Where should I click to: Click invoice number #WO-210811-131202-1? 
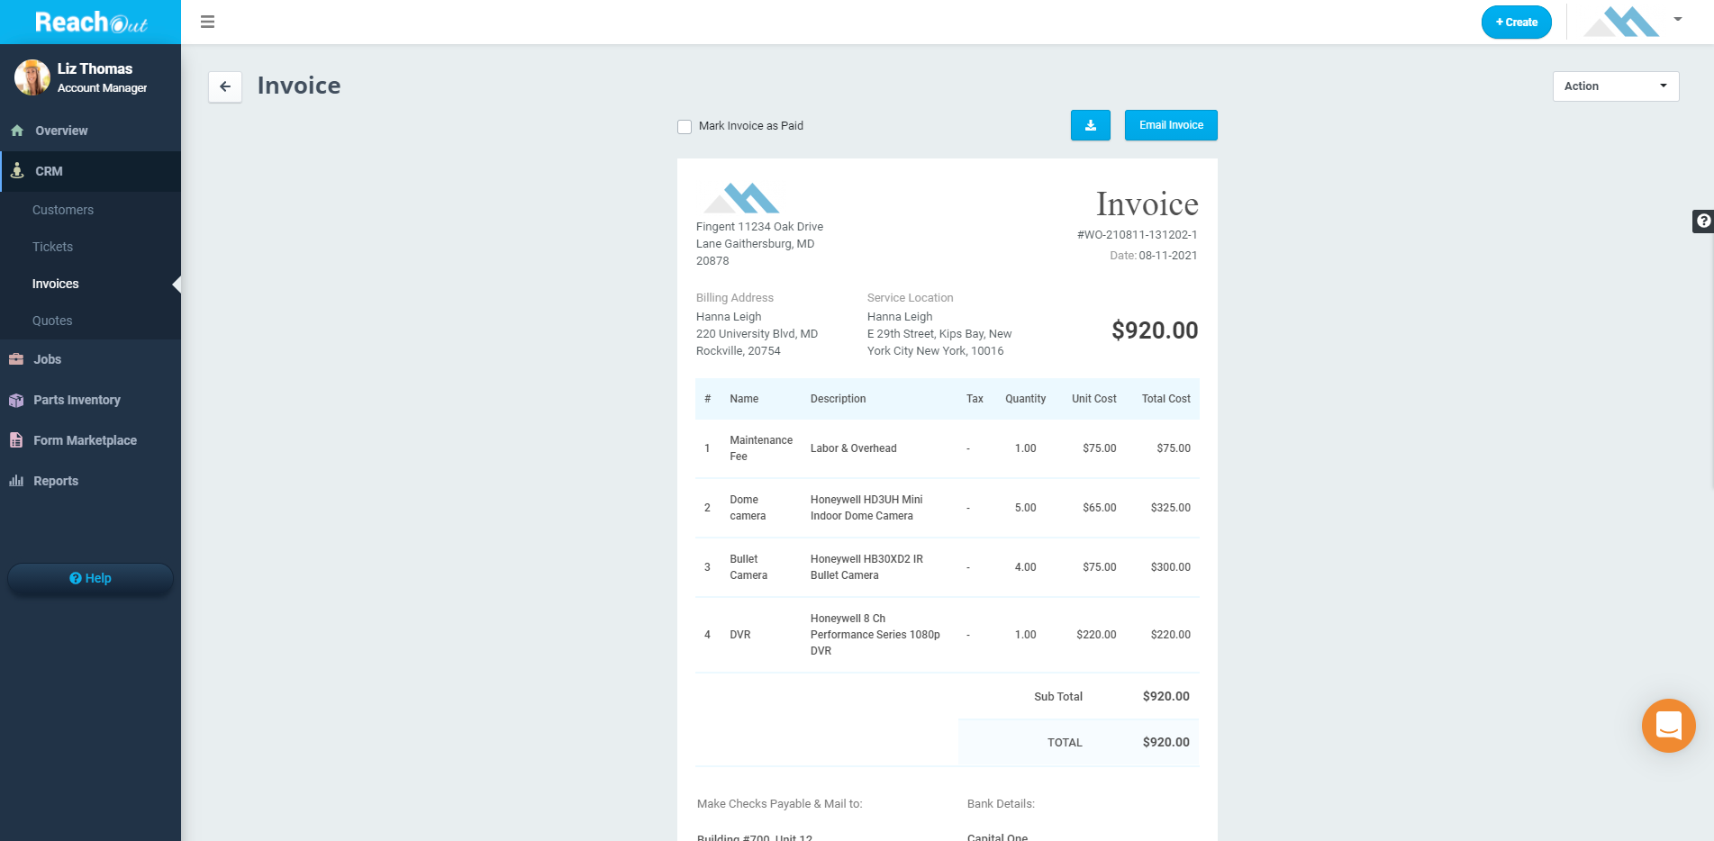[x=1137, y=235]
